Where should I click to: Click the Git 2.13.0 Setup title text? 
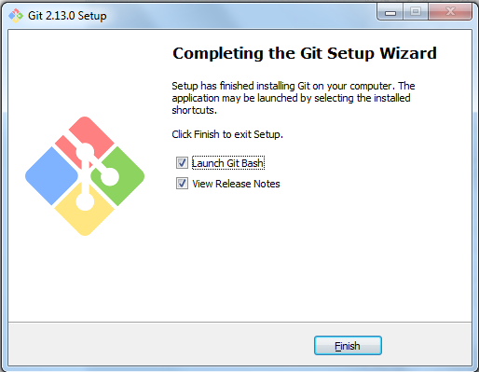tap(67, 16)
